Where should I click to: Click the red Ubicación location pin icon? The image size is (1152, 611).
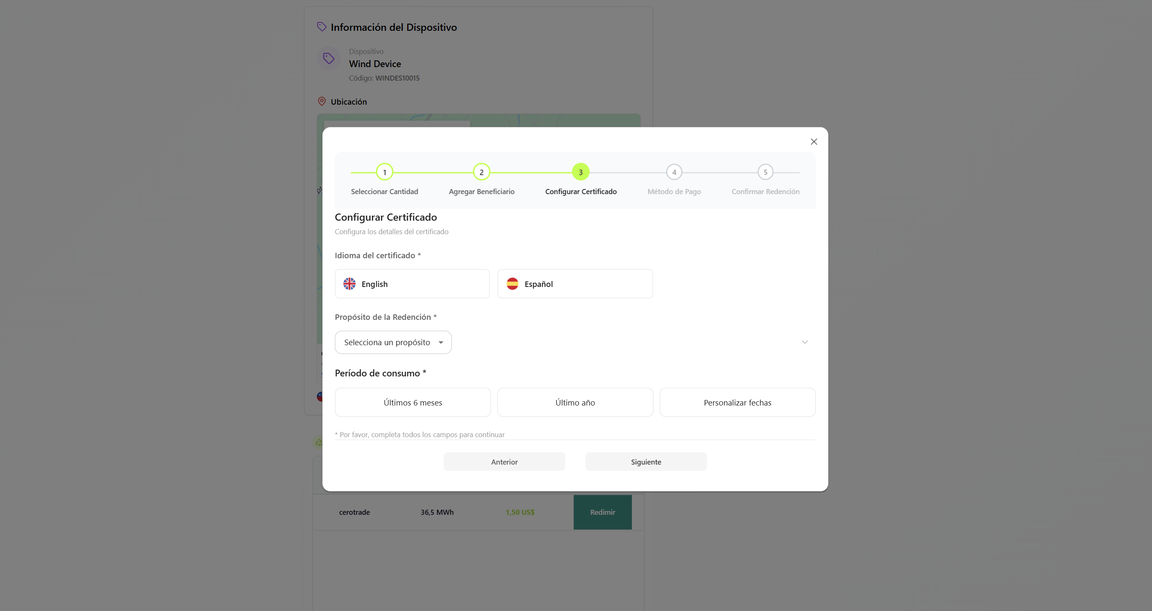click(x=322, y=101)
